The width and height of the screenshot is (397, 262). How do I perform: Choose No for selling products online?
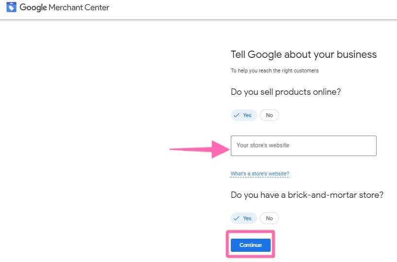pos(269,115)
